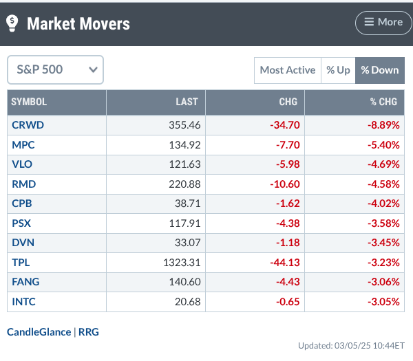Screen dimensions: 413x361
Task: Click the -3.23% percent change
Action: (x=384, y=263)
